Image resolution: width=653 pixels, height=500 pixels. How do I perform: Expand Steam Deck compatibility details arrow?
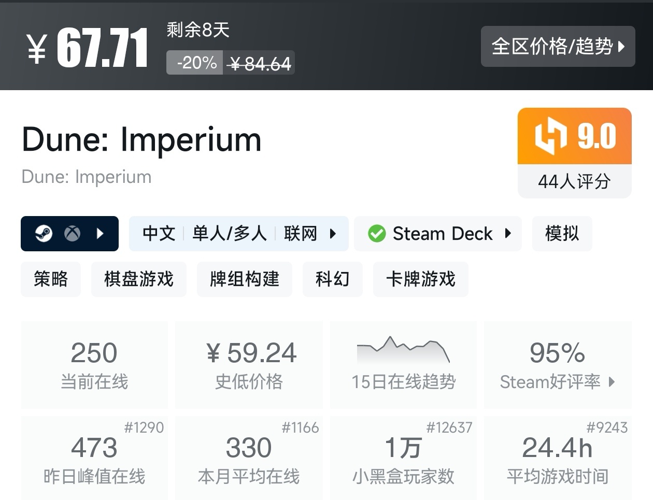[508, 234]
